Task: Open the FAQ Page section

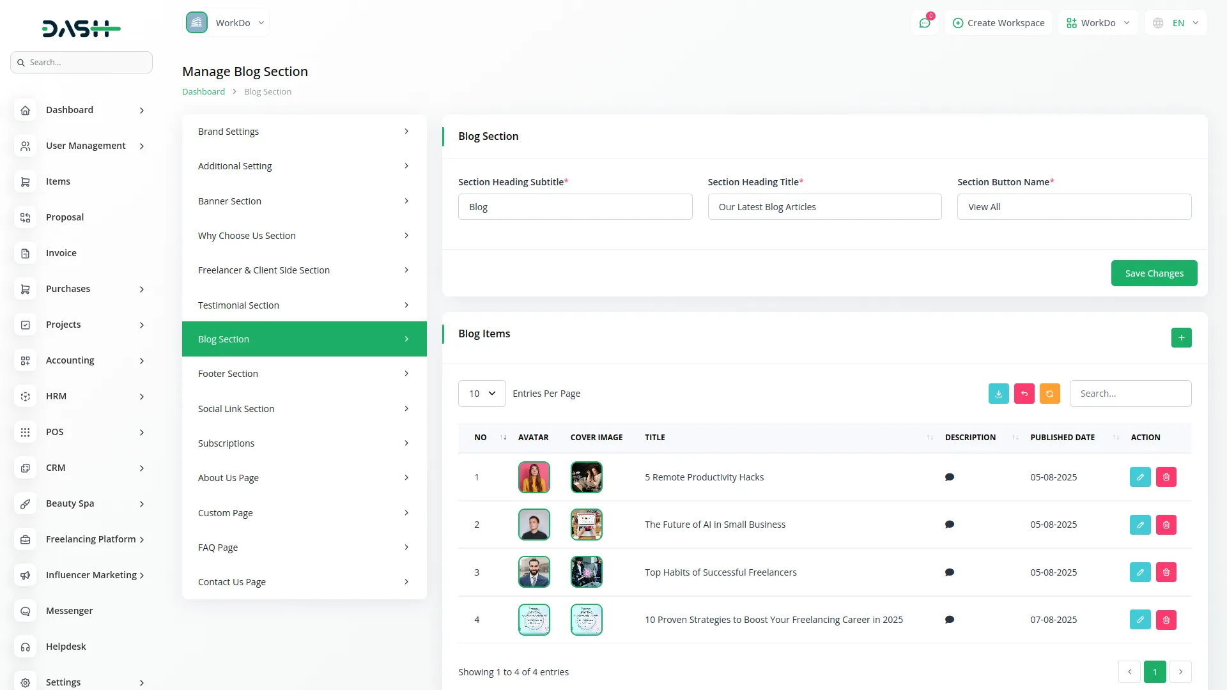Action: [304, 547]
